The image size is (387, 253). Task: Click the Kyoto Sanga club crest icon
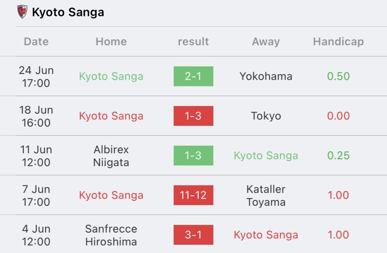(22, 12)
